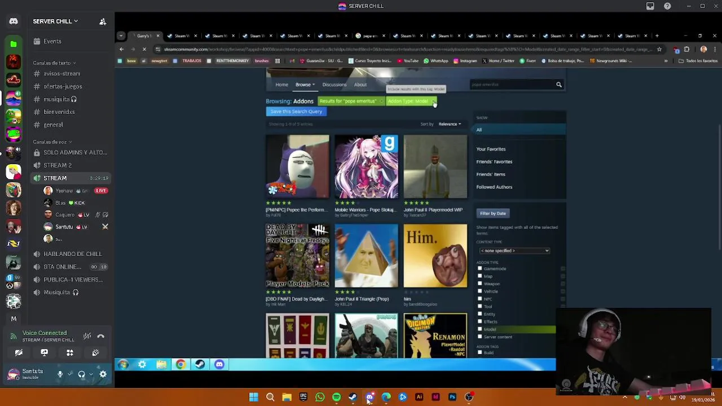Open the Workshop About tab
The image size is (722, 406).
pyautogui.click(x=360, y=85)
